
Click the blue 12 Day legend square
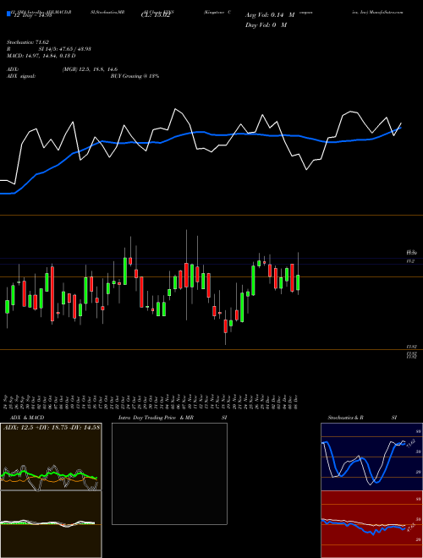[x=8, y=14]
